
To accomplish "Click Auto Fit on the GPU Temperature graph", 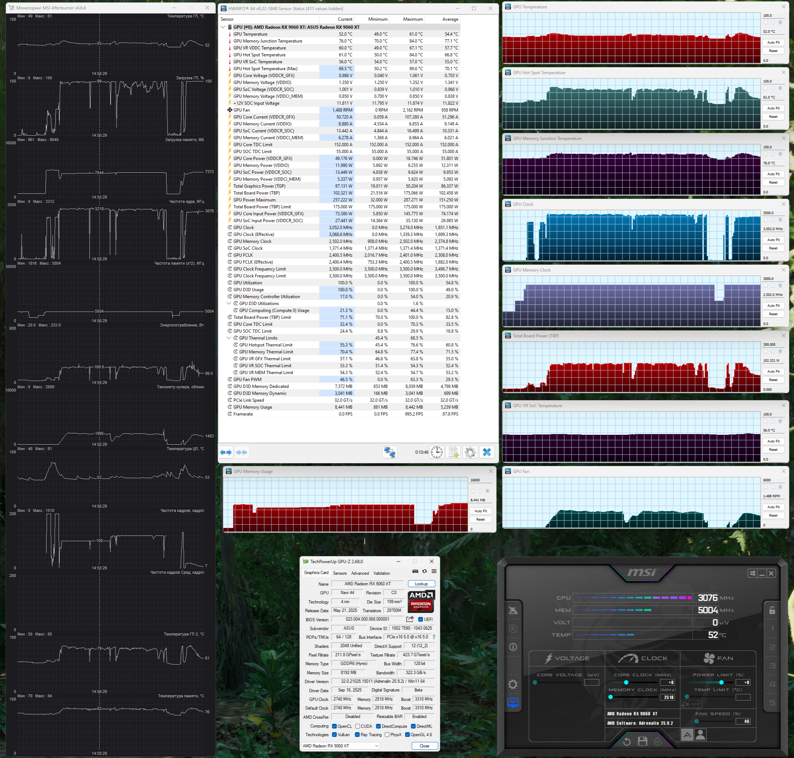I will click(773, 43).
